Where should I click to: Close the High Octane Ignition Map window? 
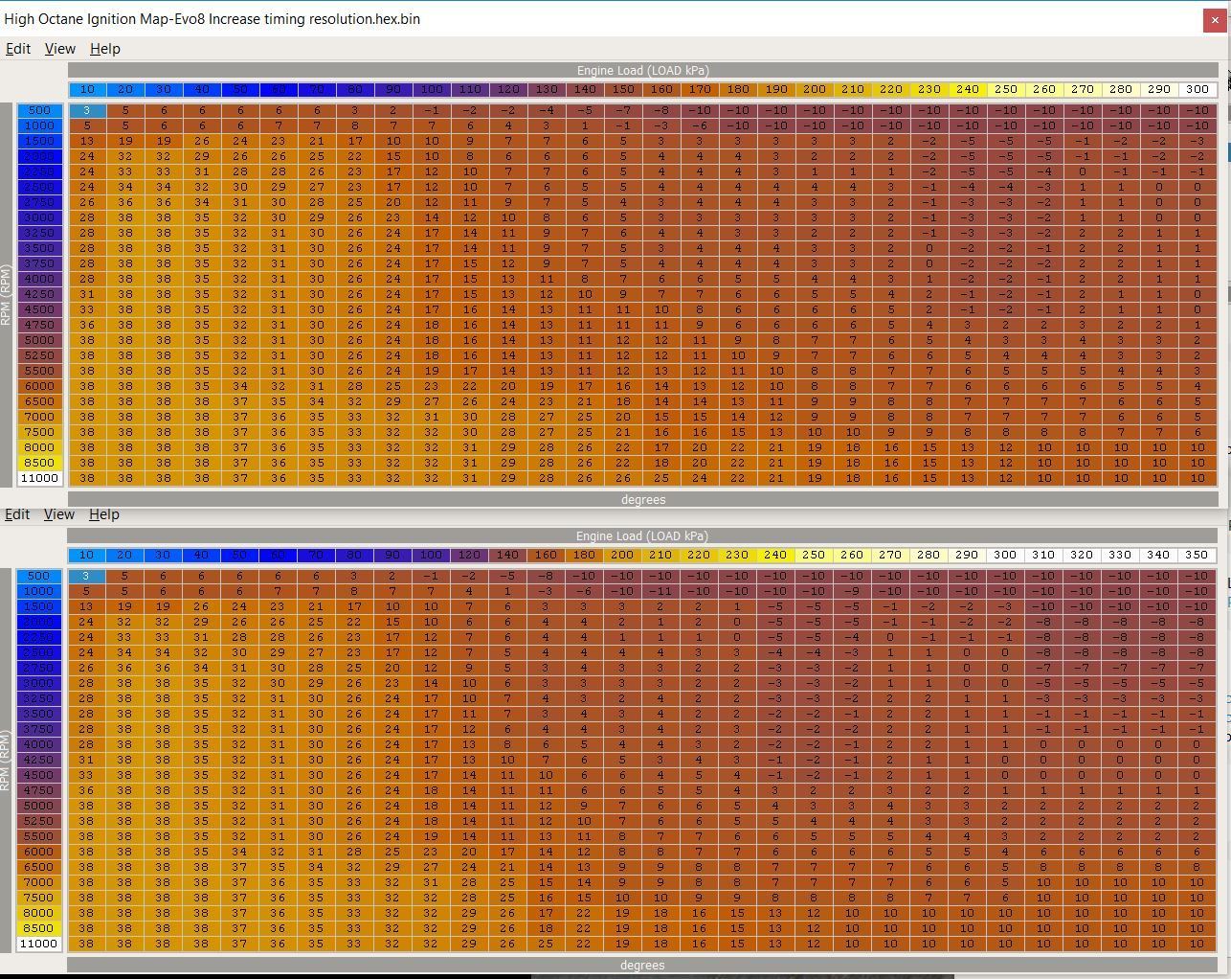click(1215, 19)
